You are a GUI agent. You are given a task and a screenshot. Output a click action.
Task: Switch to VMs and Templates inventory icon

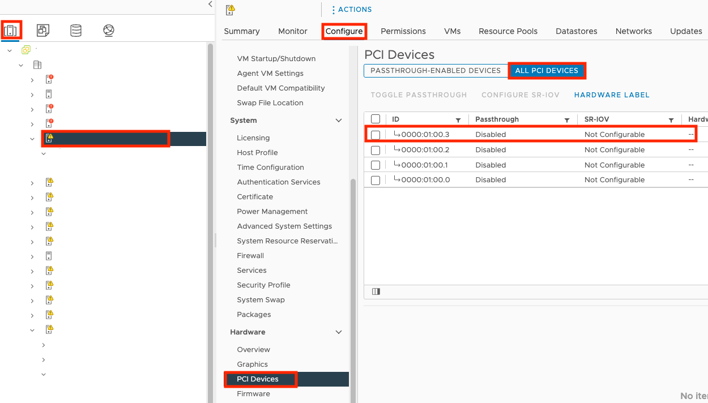pyautogui.click(x=43, y=31)
